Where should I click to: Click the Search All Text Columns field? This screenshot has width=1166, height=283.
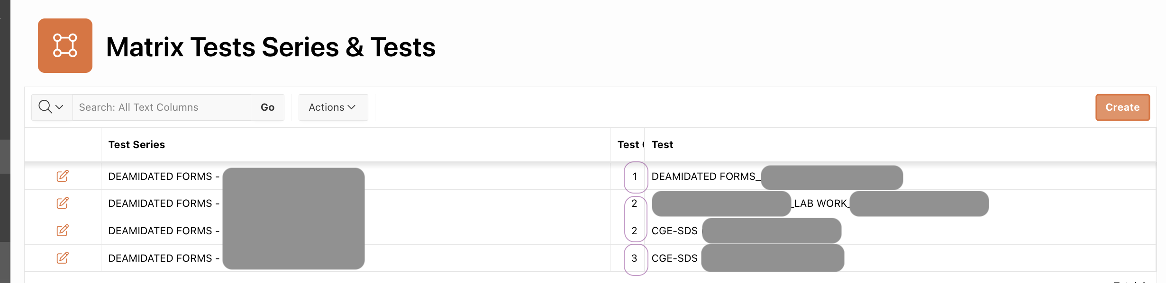[161, 107]
